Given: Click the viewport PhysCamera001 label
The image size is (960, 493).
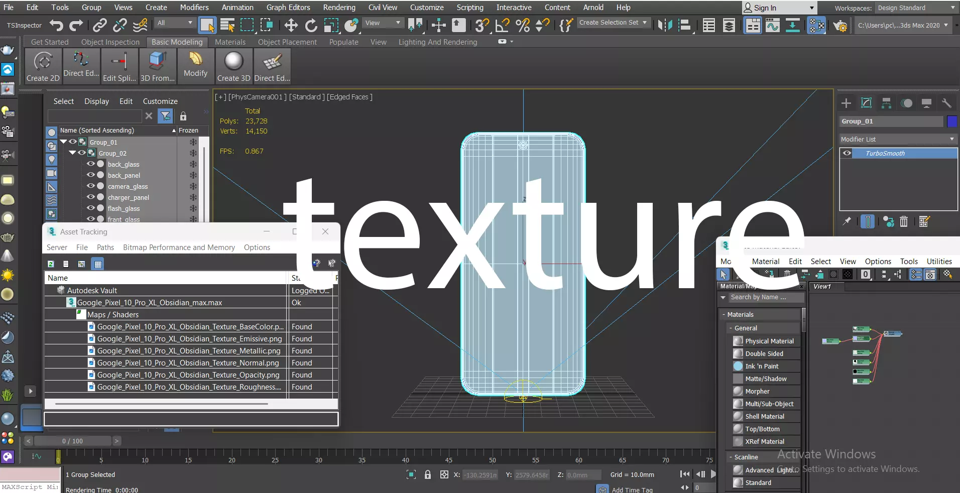Looking at the screenshot, I should click(258, 97).
